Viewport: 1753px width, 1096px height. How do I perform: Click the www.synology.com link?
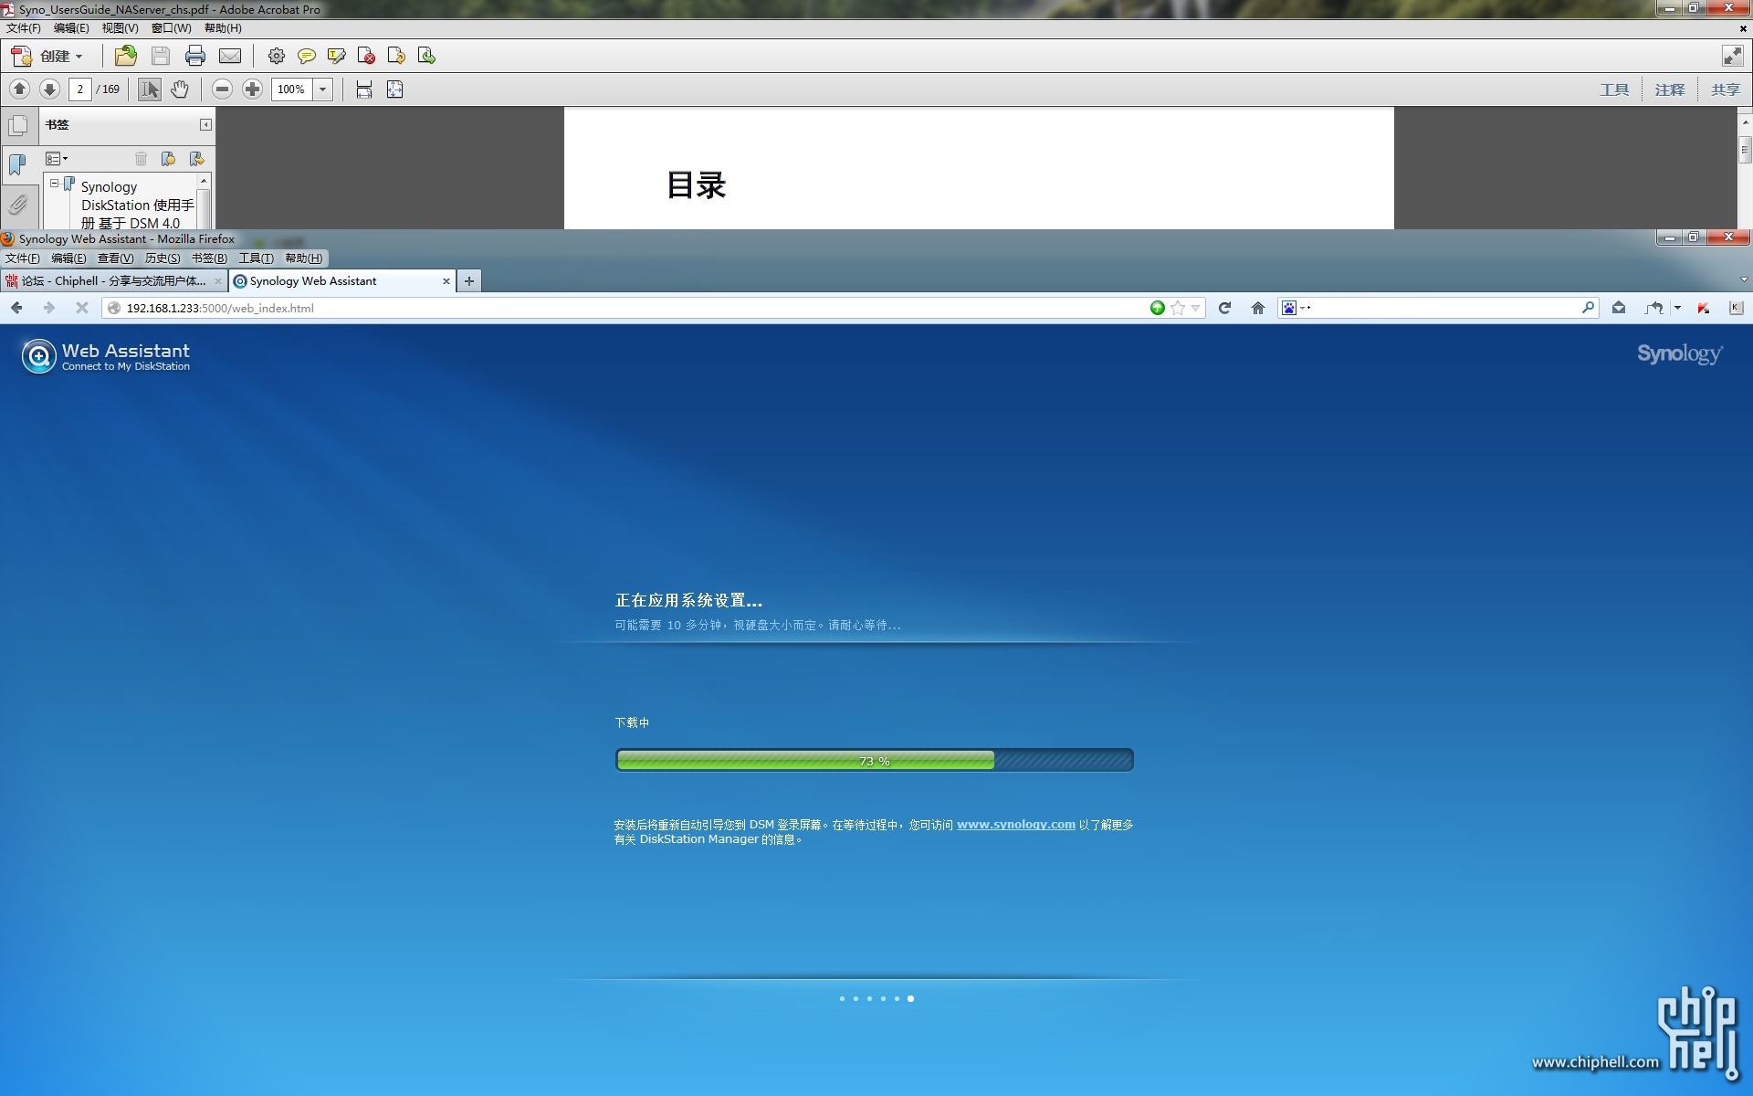click(1015, 824)
